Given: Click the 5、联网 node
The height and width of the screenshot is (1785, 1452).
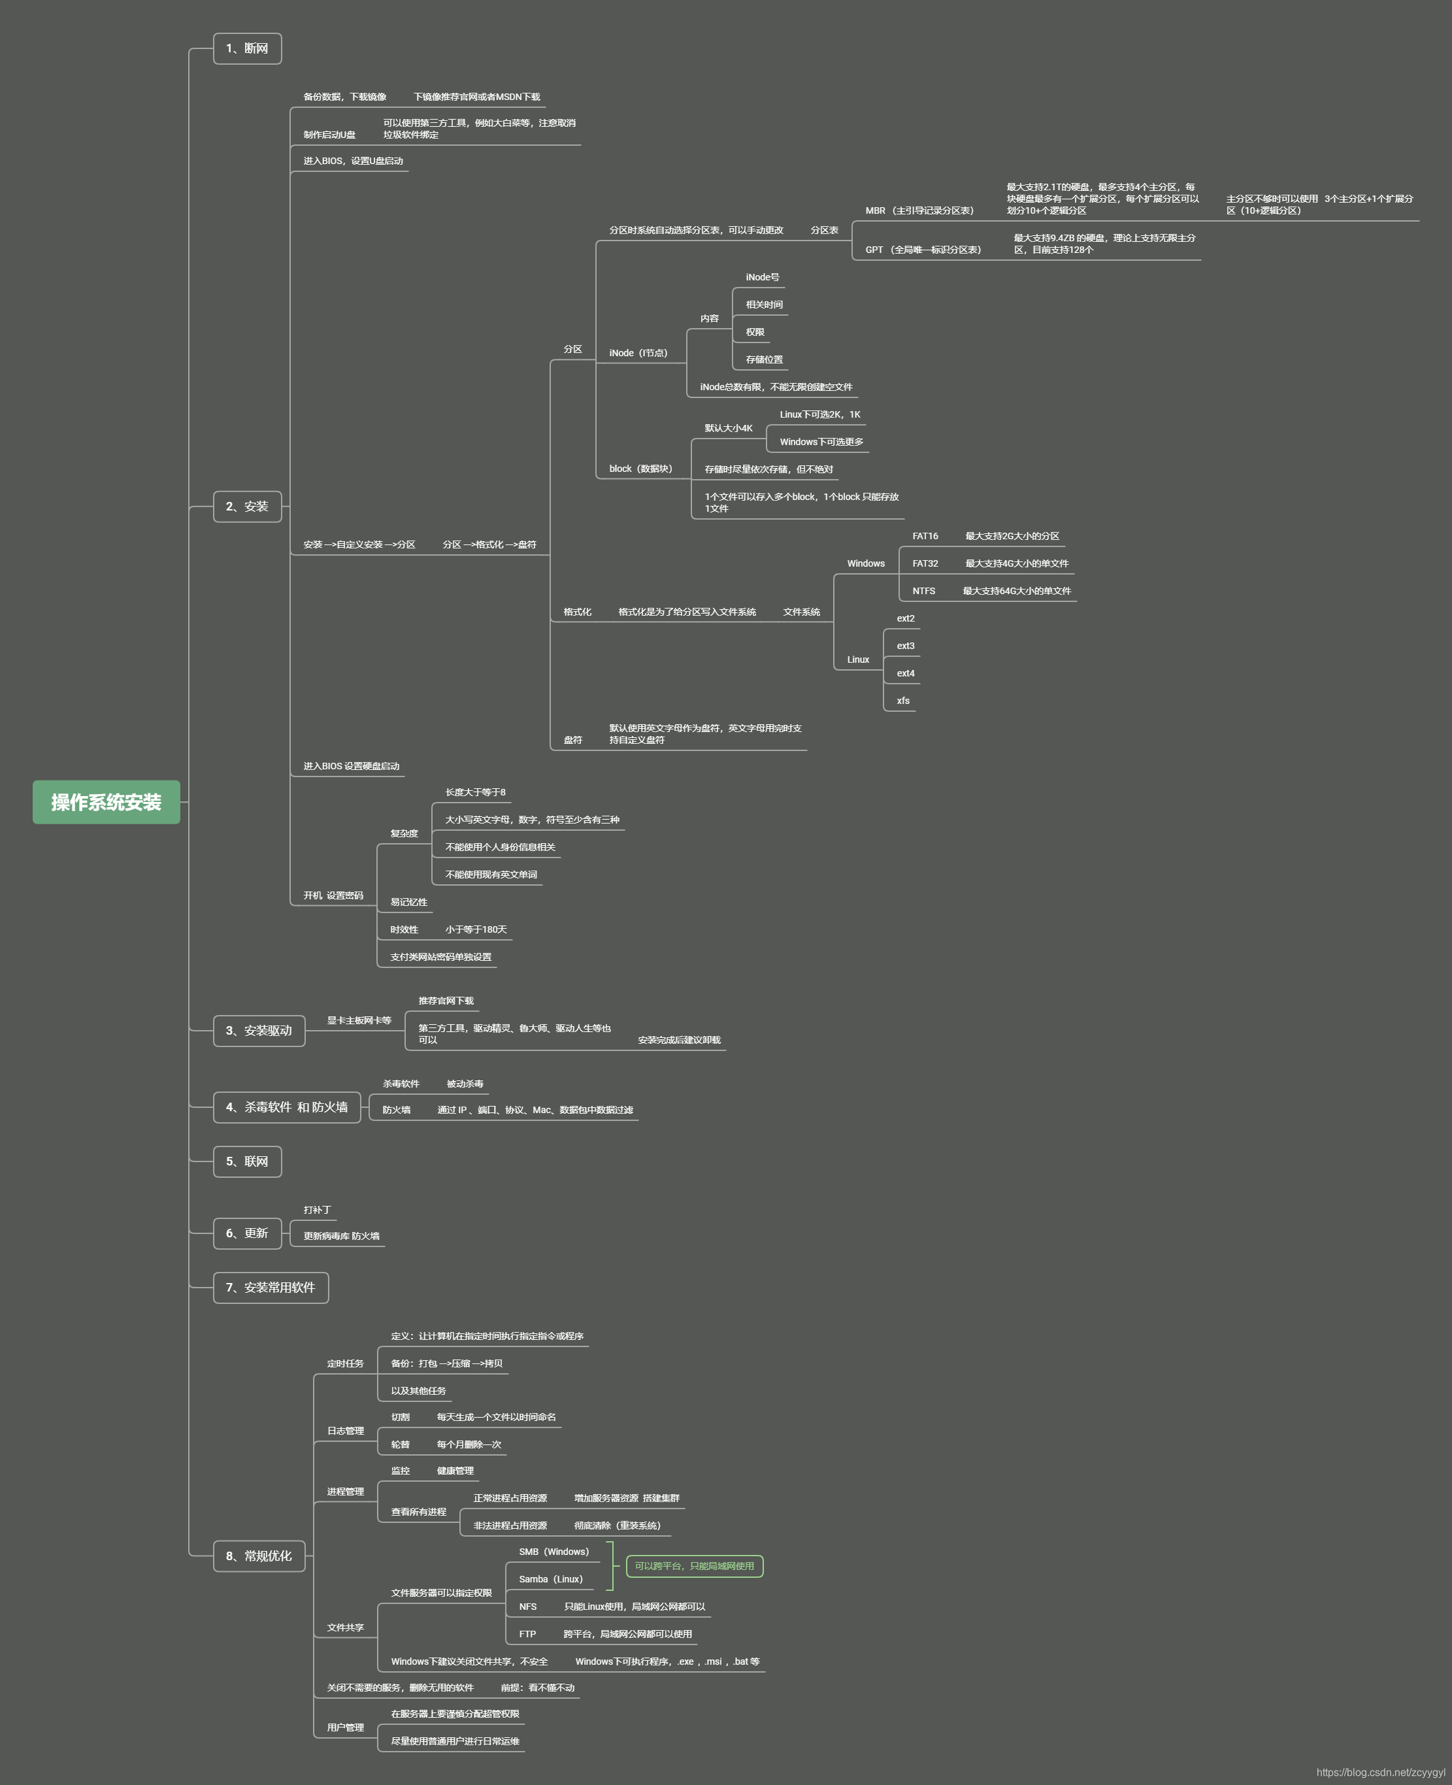Looking at the screenshot, I should pyautogui.click(x=247, y=1161).
